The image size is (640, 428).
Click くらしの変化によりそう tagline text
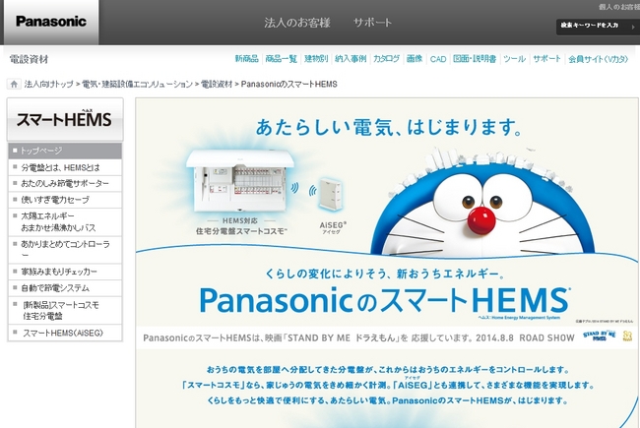(x=384, y=274)
